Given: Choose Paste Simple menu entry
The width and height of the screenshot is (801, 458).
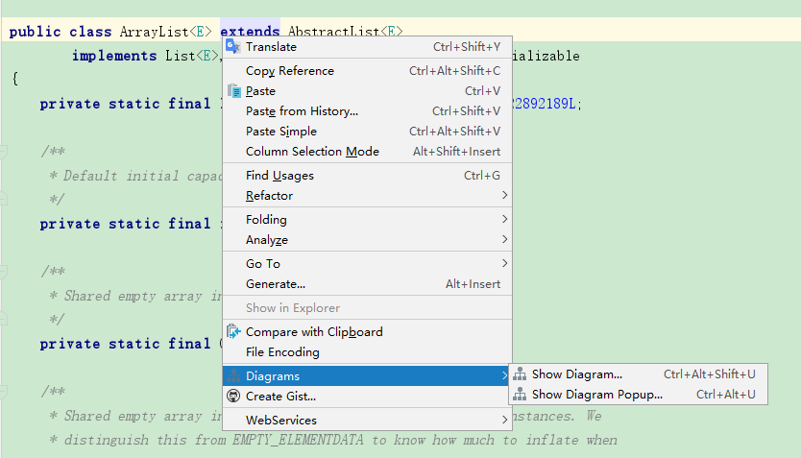Looking at the screenshot, I should tap(367, 132).
